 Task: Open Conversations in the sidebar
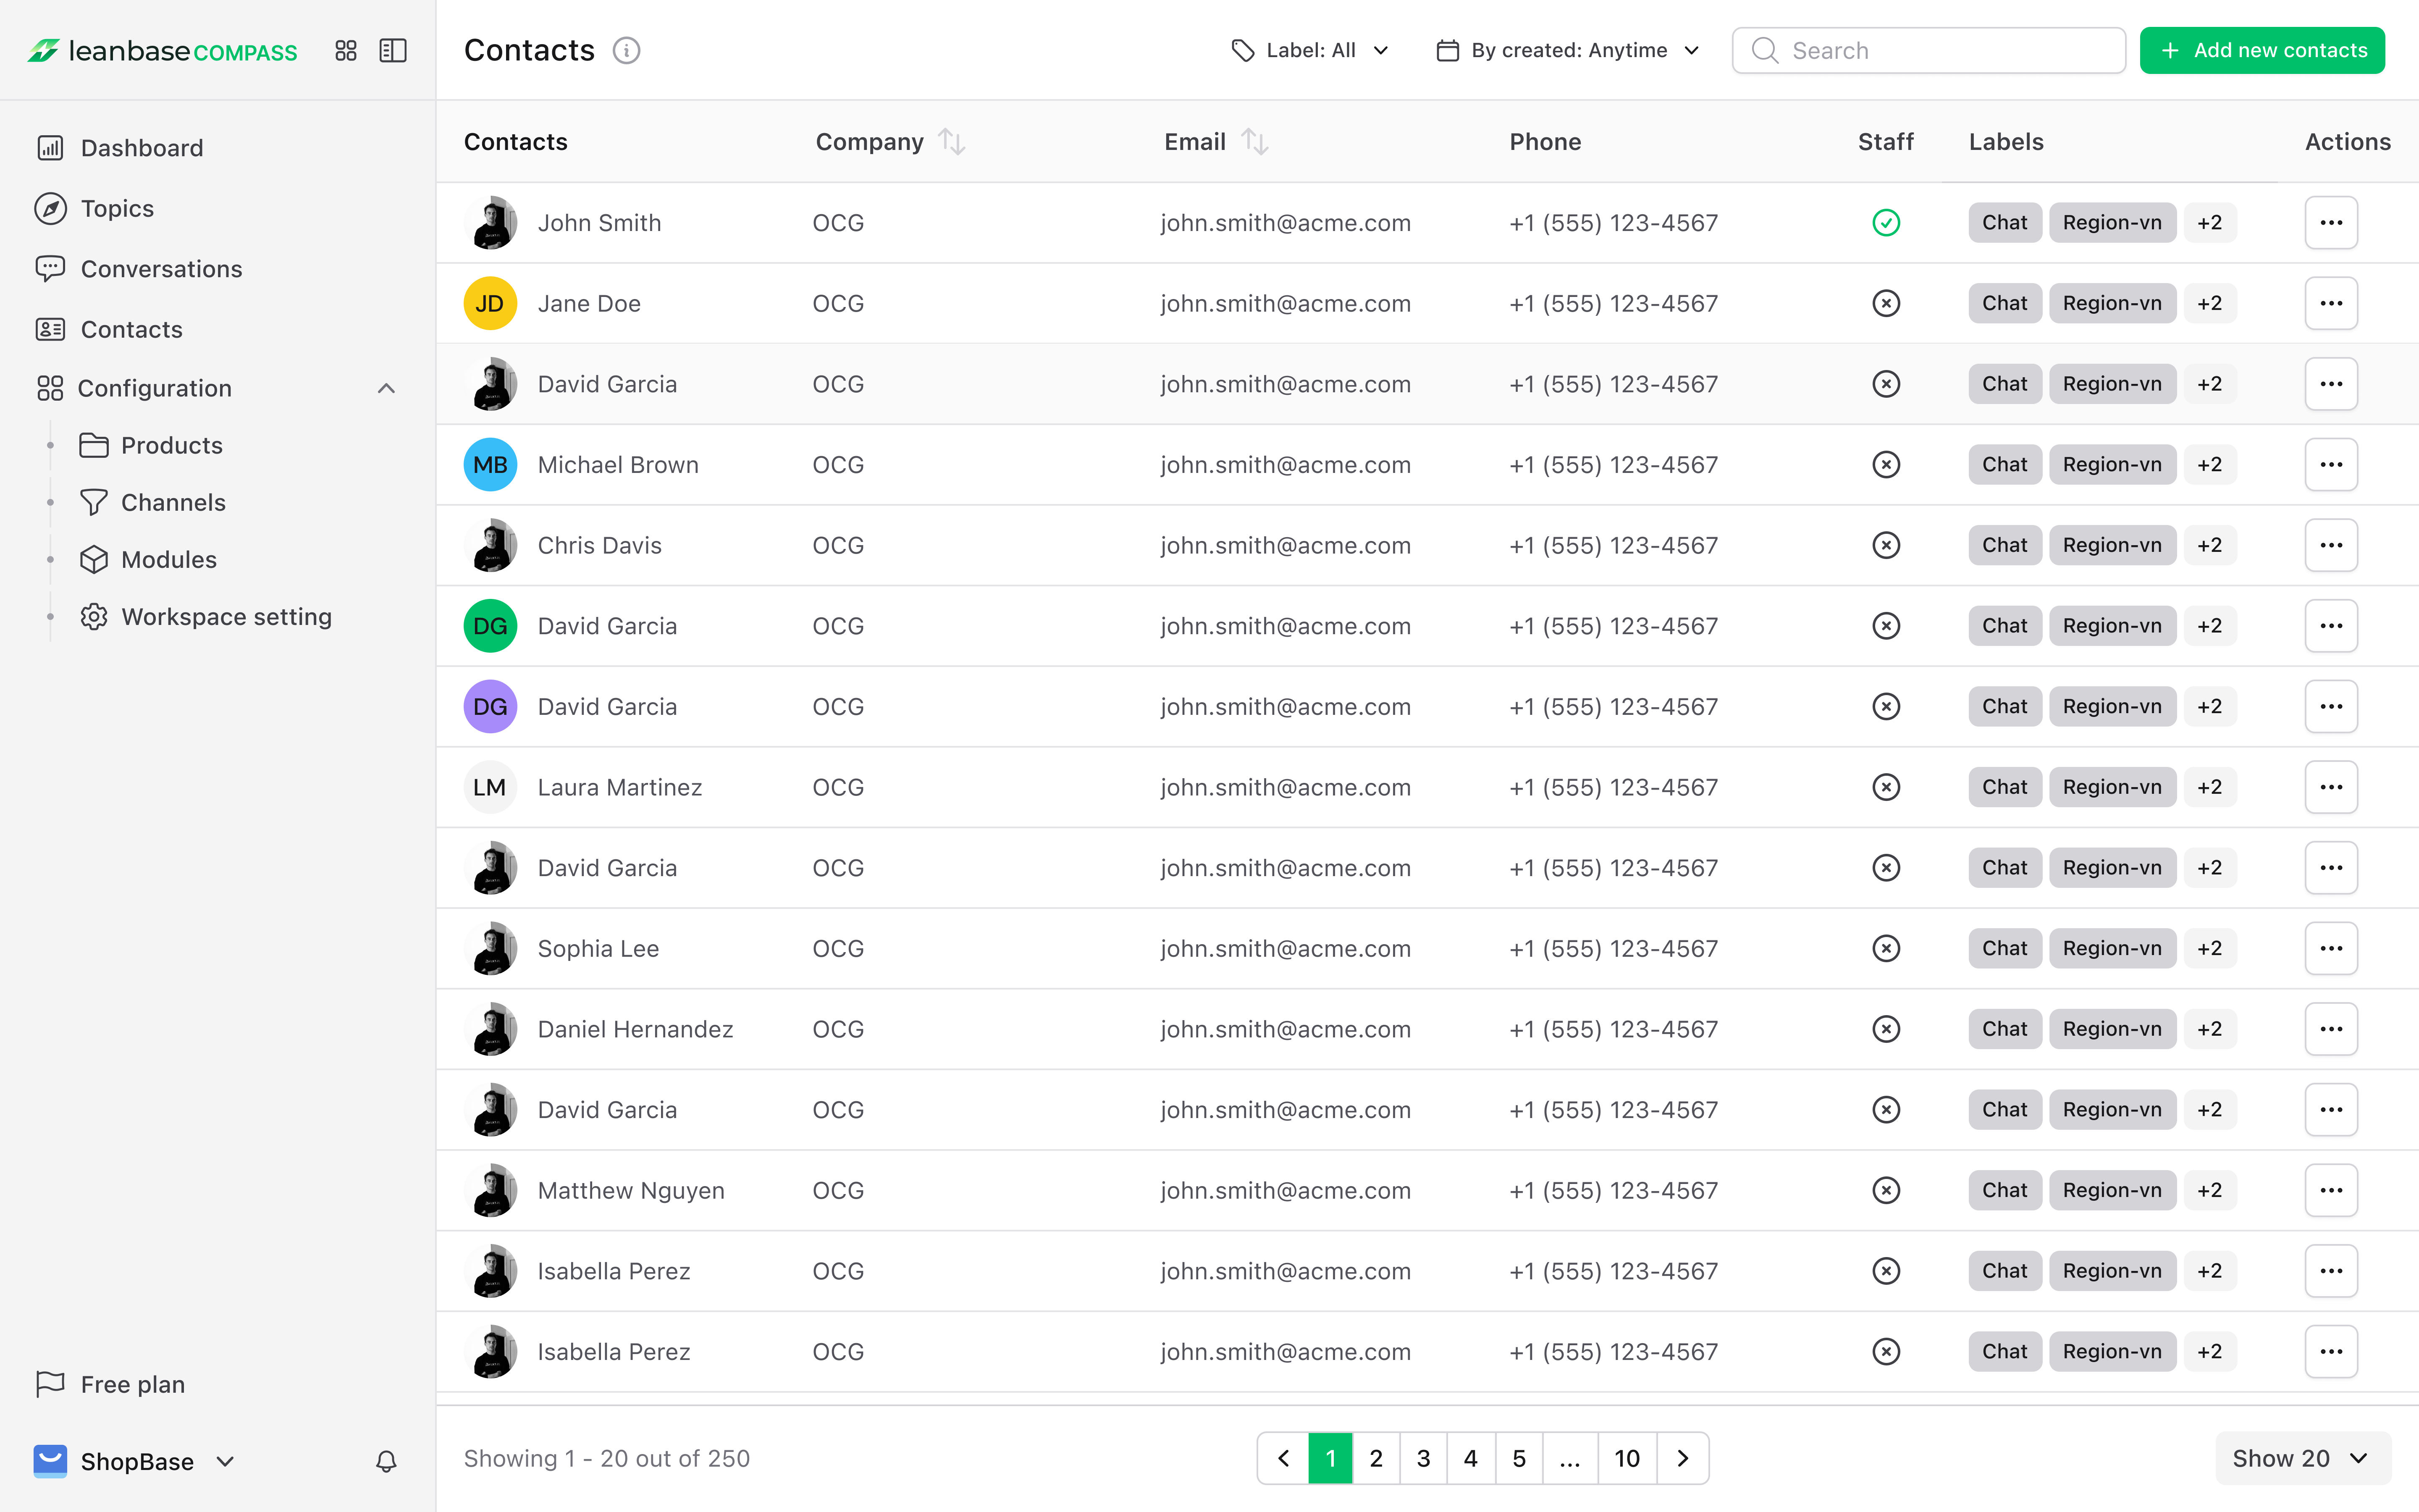coord(161,269)
